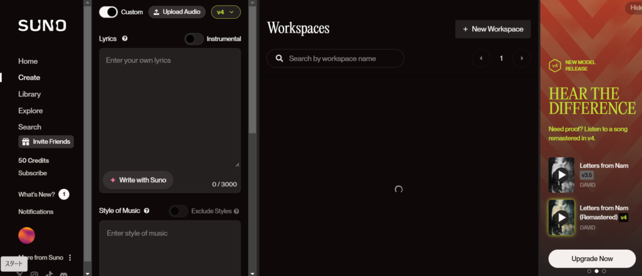
Task: Click the Exclude Styles help icon
Action: [236, 211]
